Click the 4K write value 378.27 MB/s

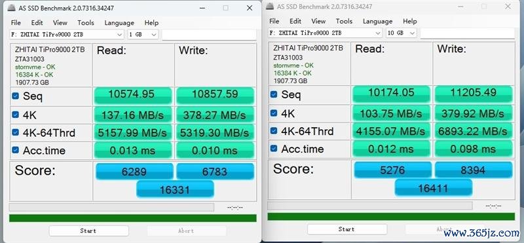(x=215, y=115)
